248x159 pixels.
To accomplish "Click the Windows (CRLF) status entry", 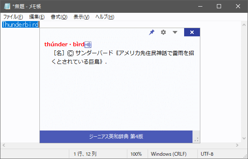I will [x=169, y=154].
